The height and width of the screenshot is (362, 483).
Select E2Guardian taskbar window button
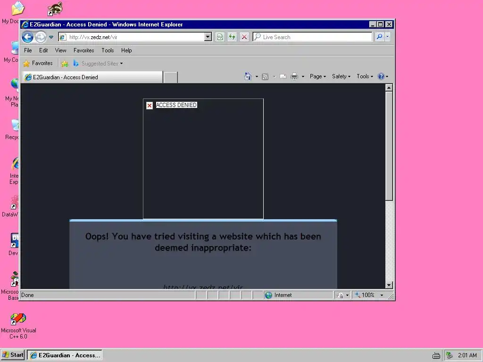pos(65,355)
